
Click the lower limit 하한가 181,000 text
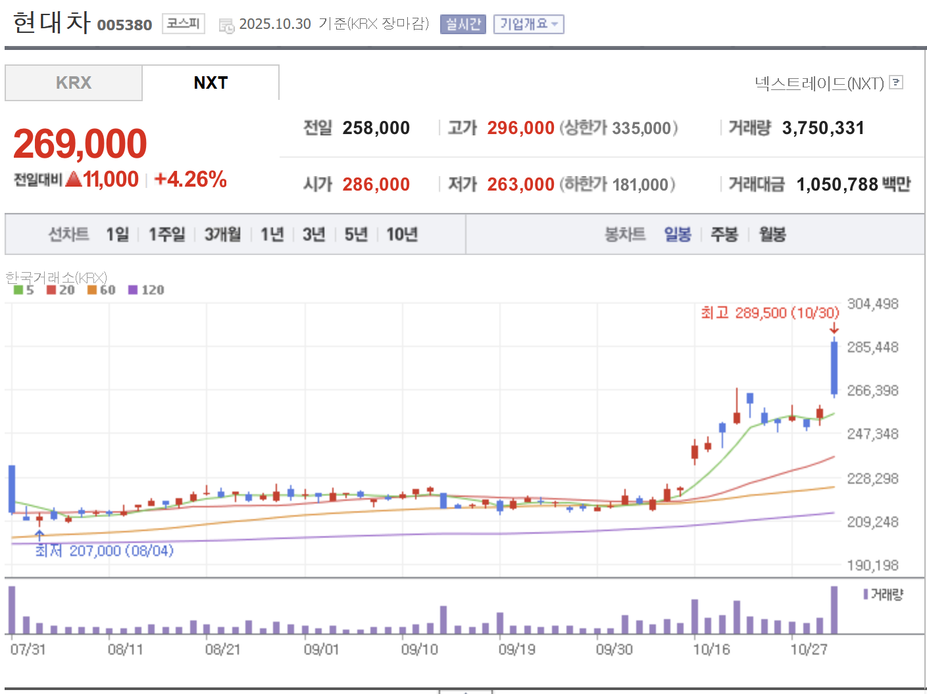click(x=618, y=185)
